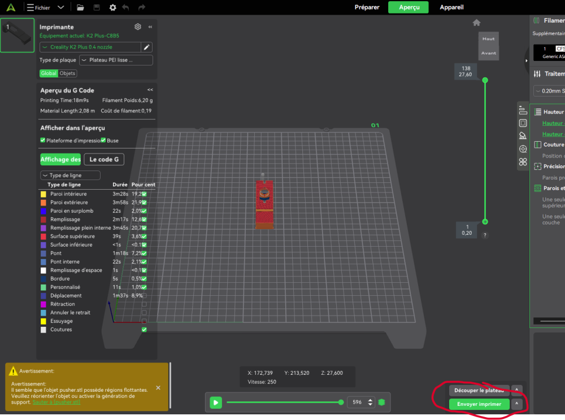Image resolution: width=565 pixels, height=420 pixels.
Task: Click the horizontal move slider handle
Action: coord(341,403)
